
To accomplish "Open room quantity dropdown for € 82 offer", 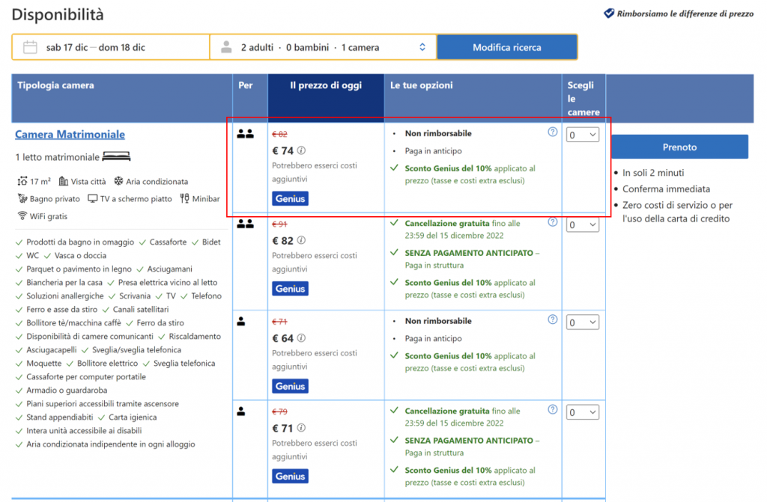I will coord(582,224).
